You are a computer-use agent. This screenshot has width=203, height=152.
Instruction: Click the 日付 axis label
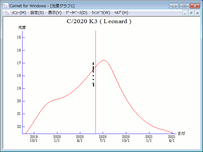(181, 134)
